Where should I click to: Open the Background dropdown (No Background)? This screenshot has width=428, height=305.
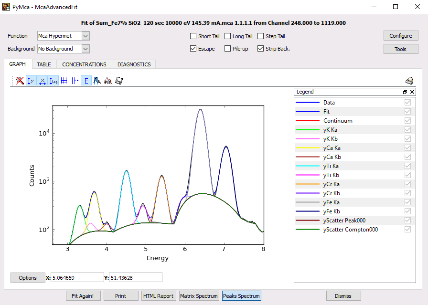(64, 49)
